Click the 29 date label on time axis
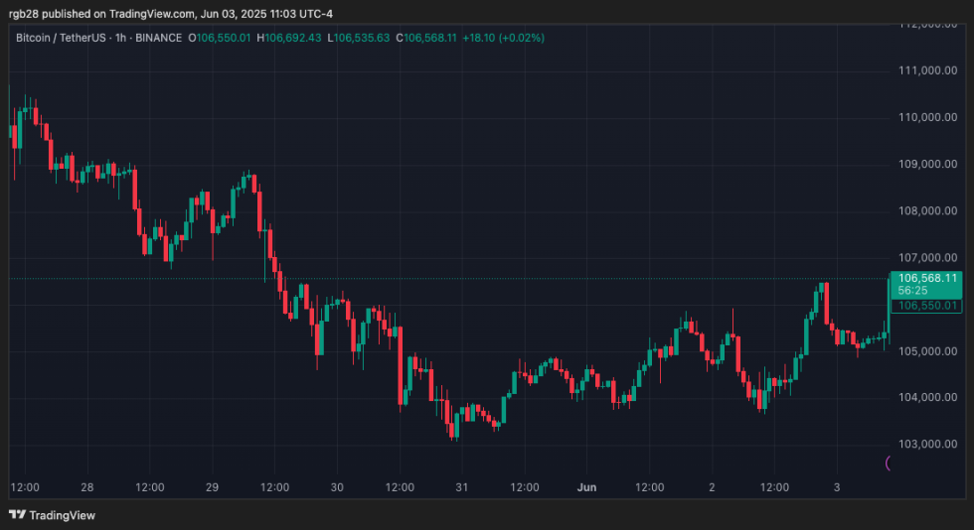This screenshot has height=530, width=974. [x=212, y=487]
